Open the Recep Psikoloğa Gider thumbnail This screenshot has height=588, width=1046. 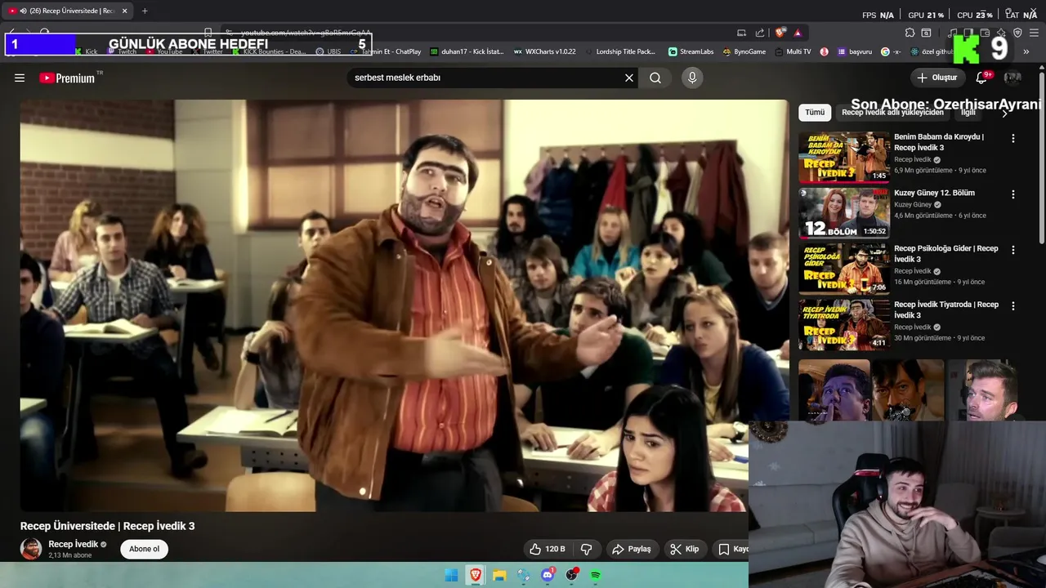click(x=844, y=268)
